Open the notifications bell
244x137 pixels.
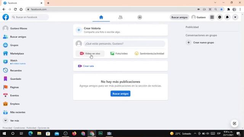227,17
